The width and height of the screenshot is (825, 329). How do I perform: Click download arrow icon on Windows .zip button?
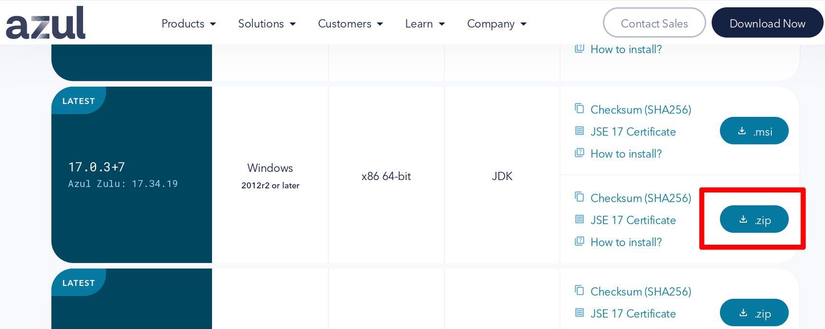pos(743,219)
